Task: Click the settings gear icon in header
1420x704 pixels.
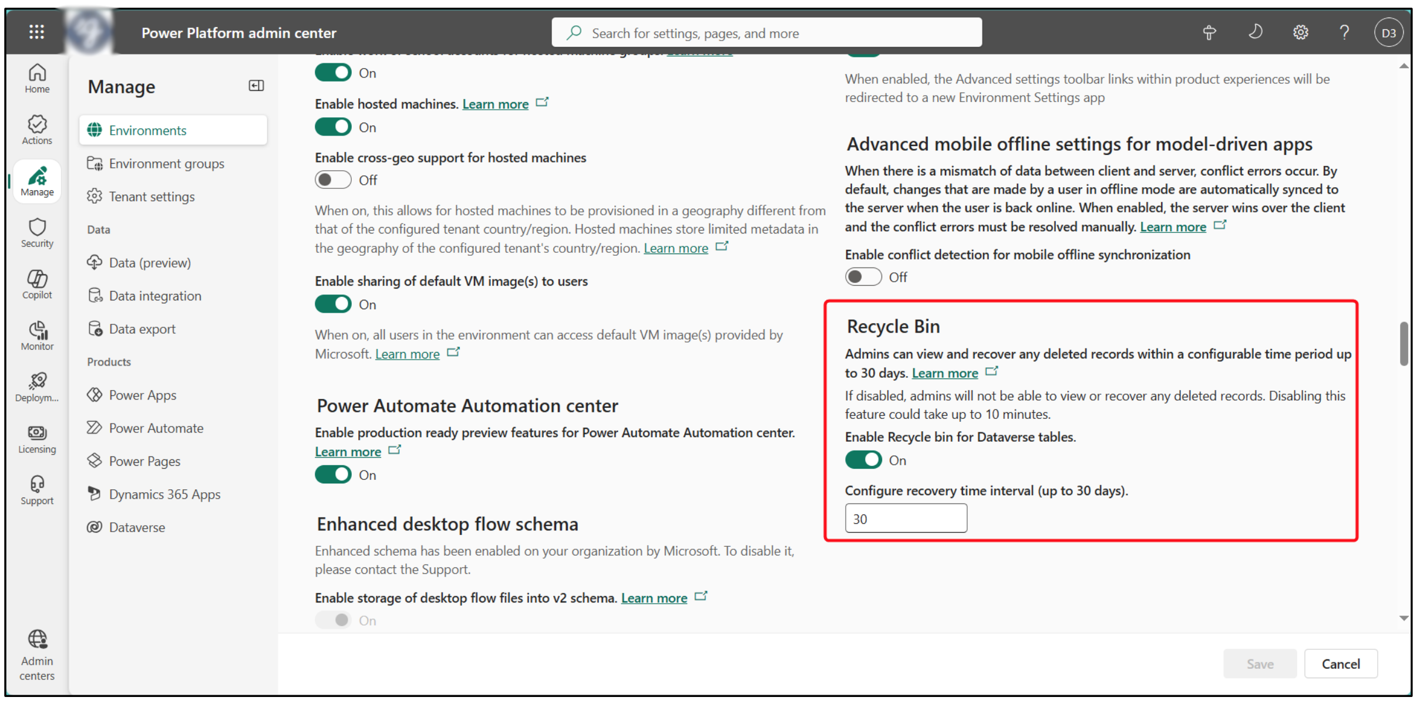Action: (1300, 32)
